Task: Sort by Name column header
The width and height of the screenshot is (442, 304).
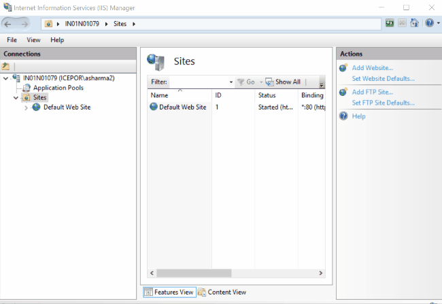Action: click(x=180, y=95)
